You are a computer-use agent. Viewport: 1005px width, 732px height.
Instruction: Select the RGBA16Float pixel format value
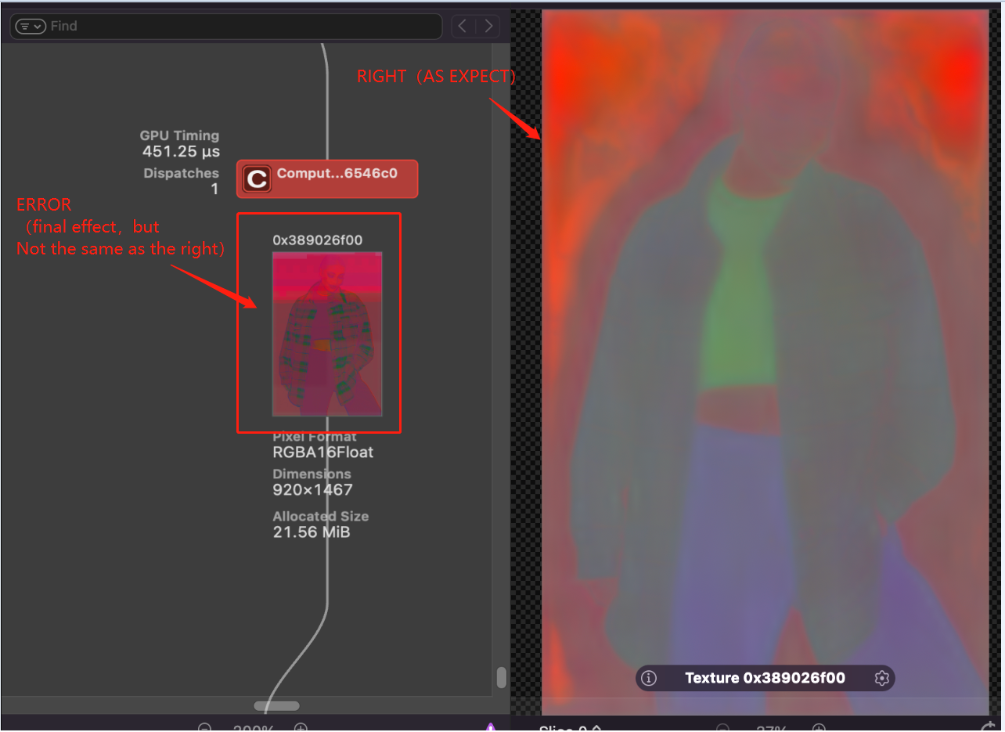pos(323,452)
